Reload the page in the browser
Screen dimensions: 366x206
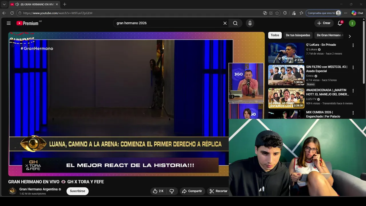[12, 13]
